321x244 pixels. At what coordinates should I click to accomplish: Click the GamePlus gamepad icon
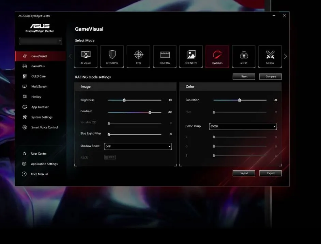(x=25, y=66)
